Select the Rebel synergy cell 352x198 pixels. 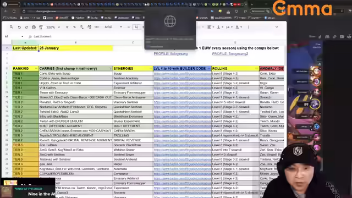(133, 164)
